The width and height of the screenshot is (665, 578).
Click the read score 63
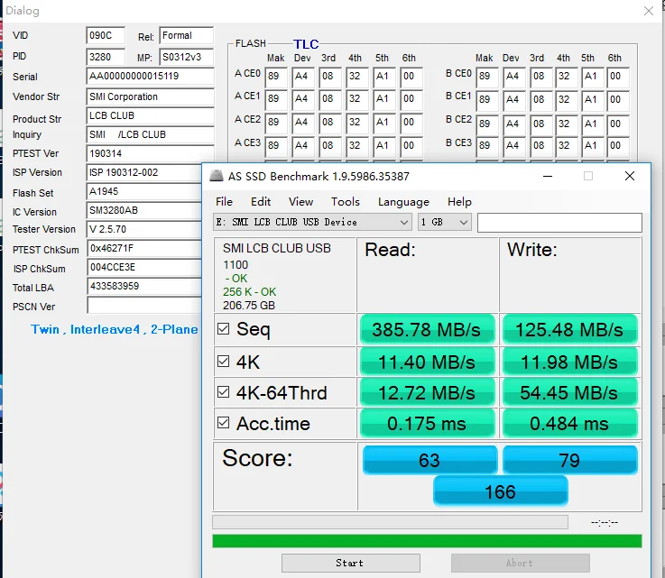[429, 460]
